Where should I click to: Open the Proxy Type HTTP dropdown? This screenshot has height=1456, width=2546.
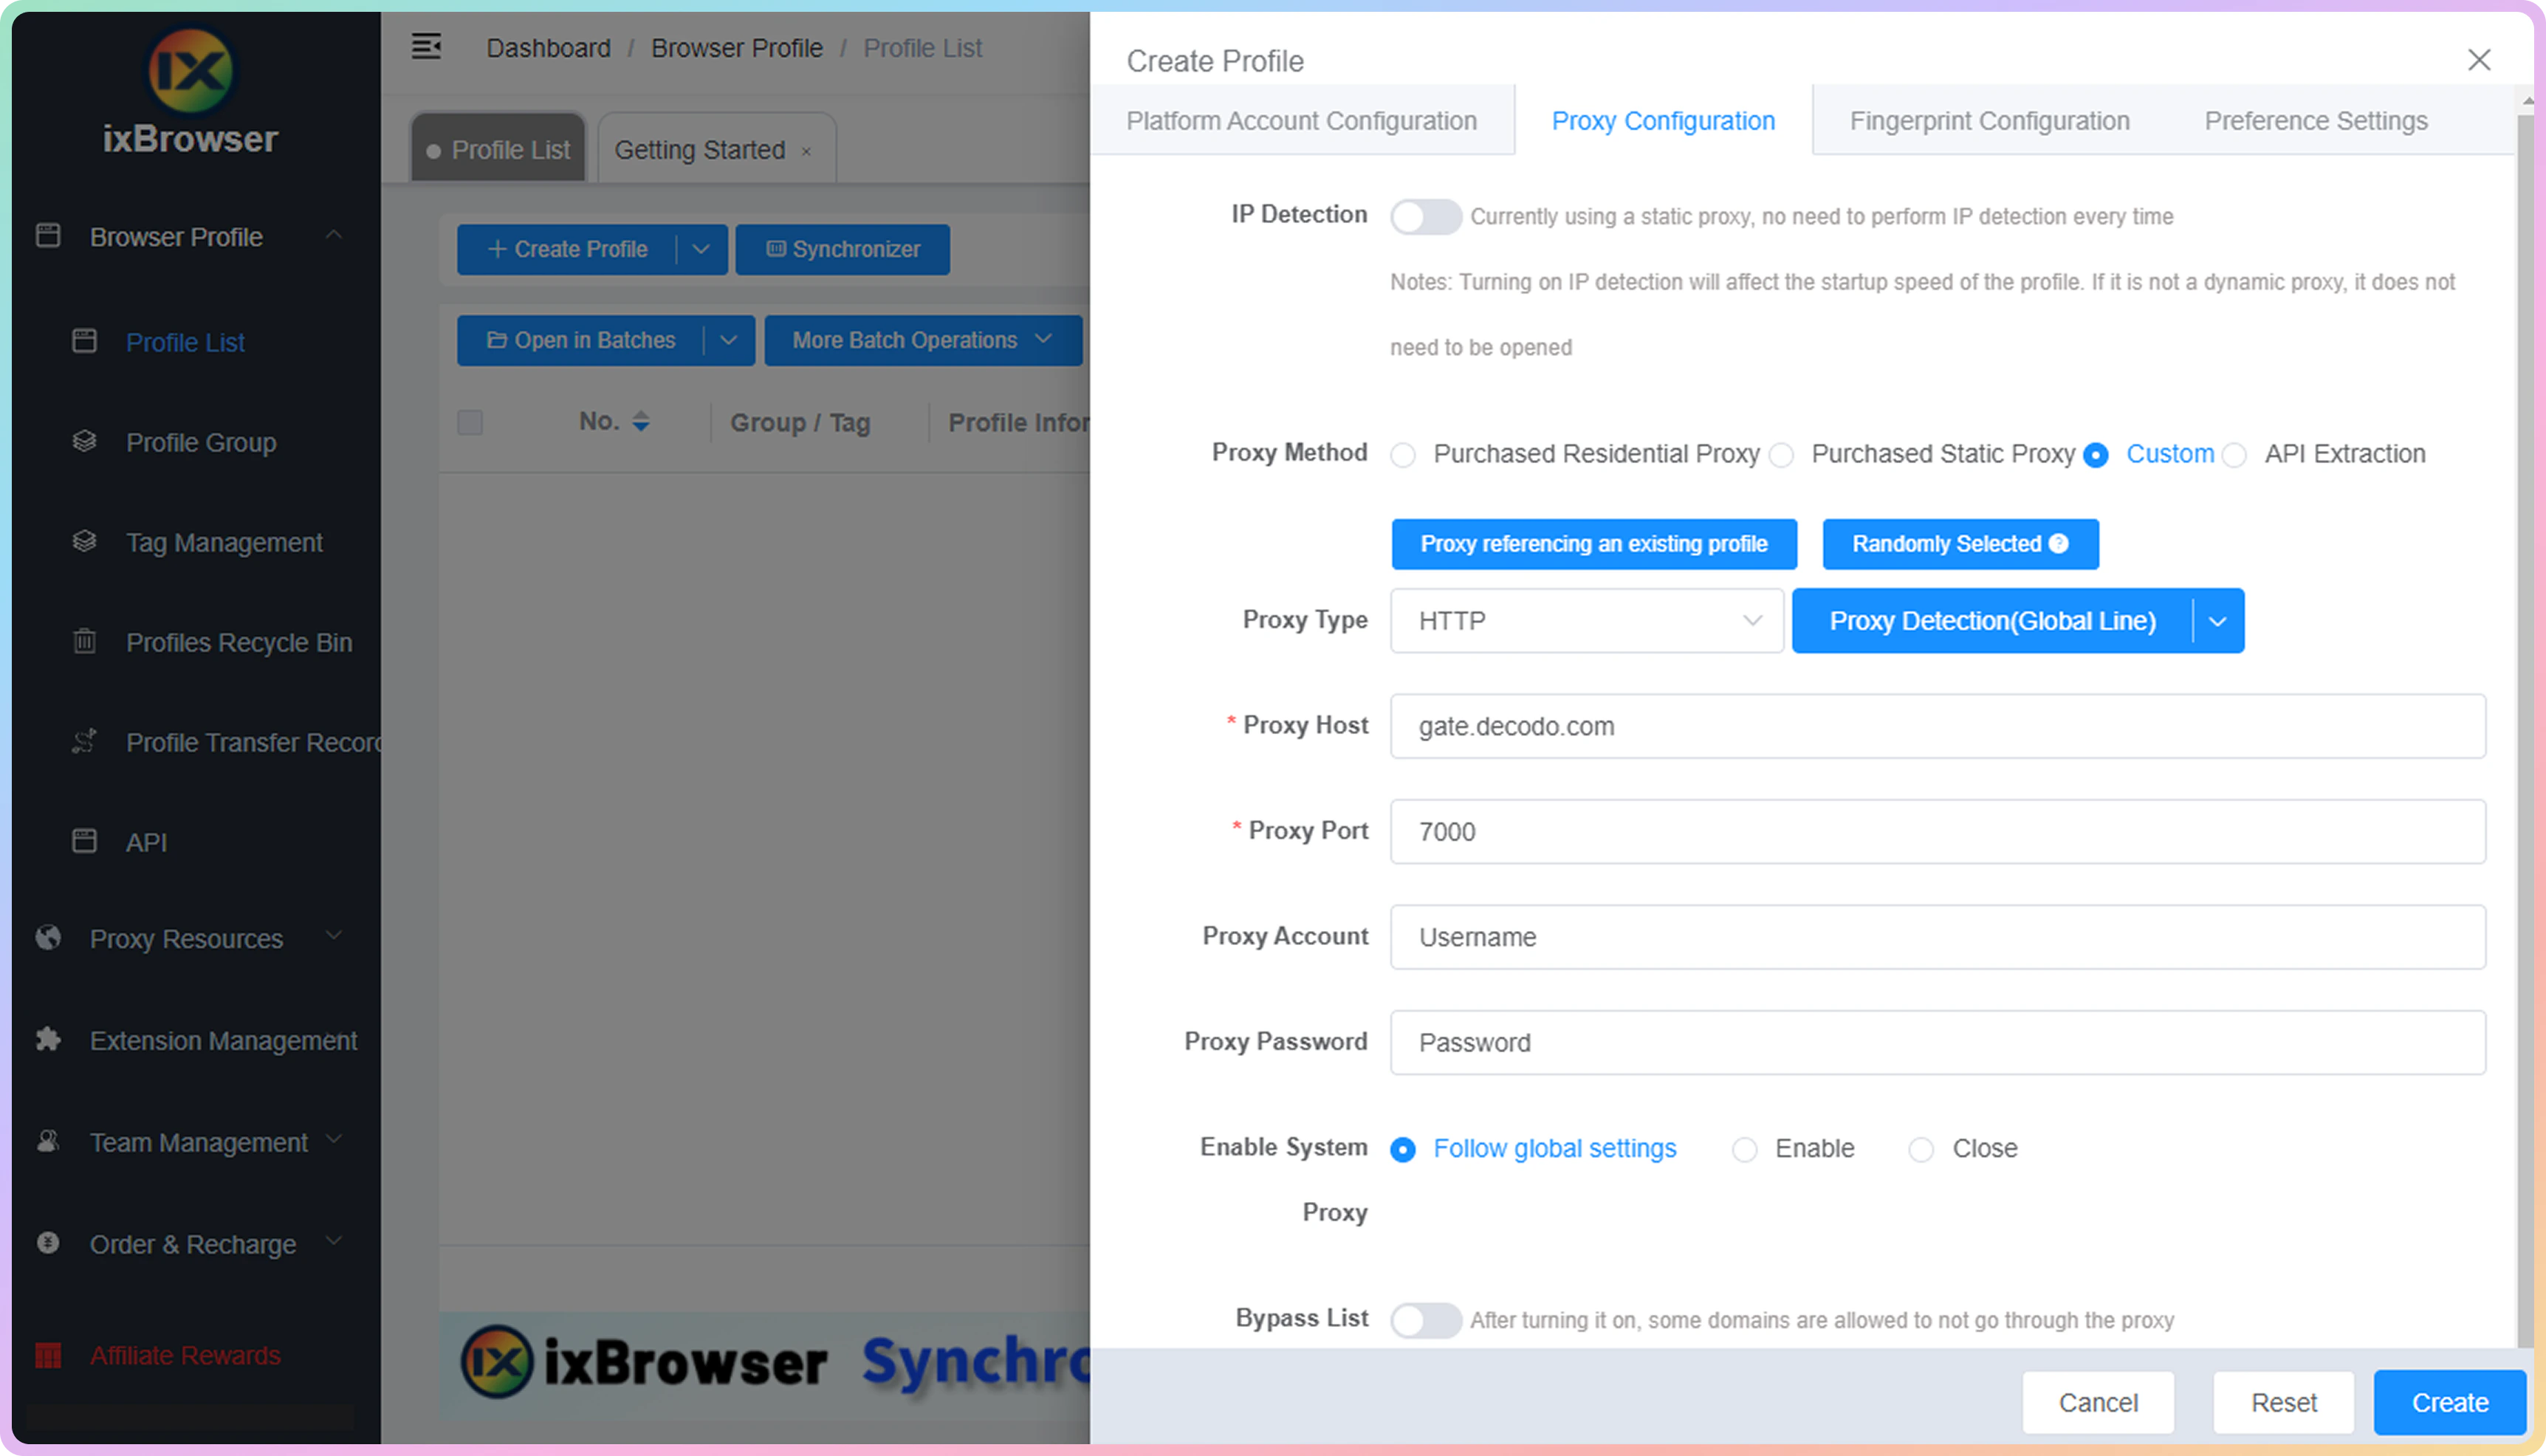point(1586,620)
